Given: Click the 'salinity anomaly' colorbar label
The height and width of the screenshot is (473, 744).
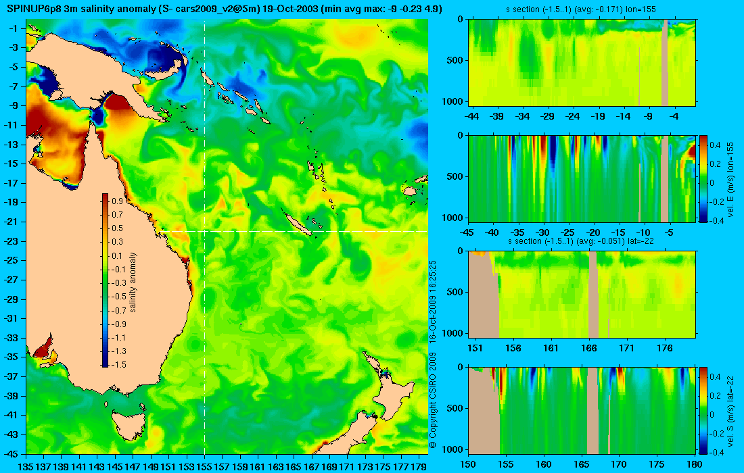Looking at the screenshot, I should click(133, 282).
